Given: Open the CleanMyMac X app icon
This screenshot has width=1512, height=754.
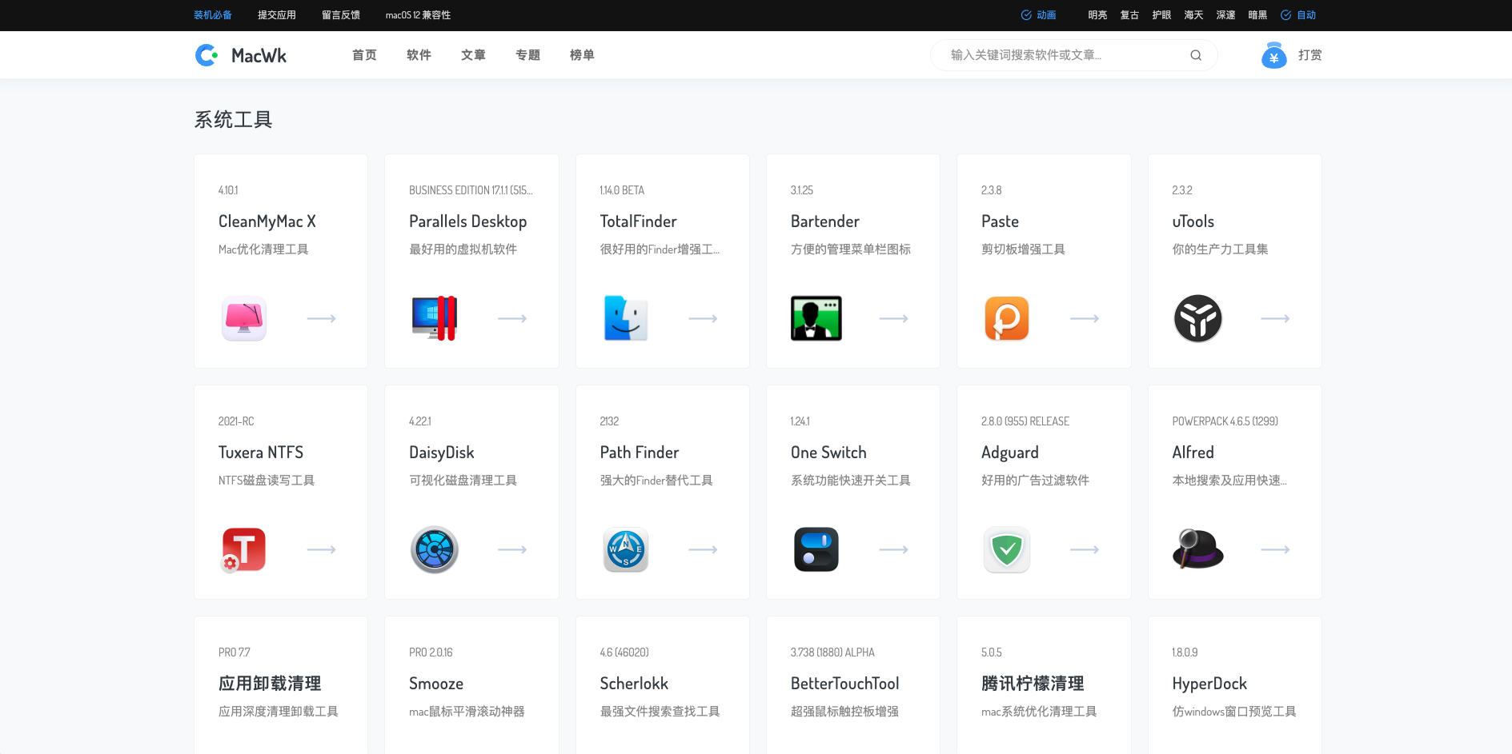Looking at the screenshot, I should tap(244, 318).
